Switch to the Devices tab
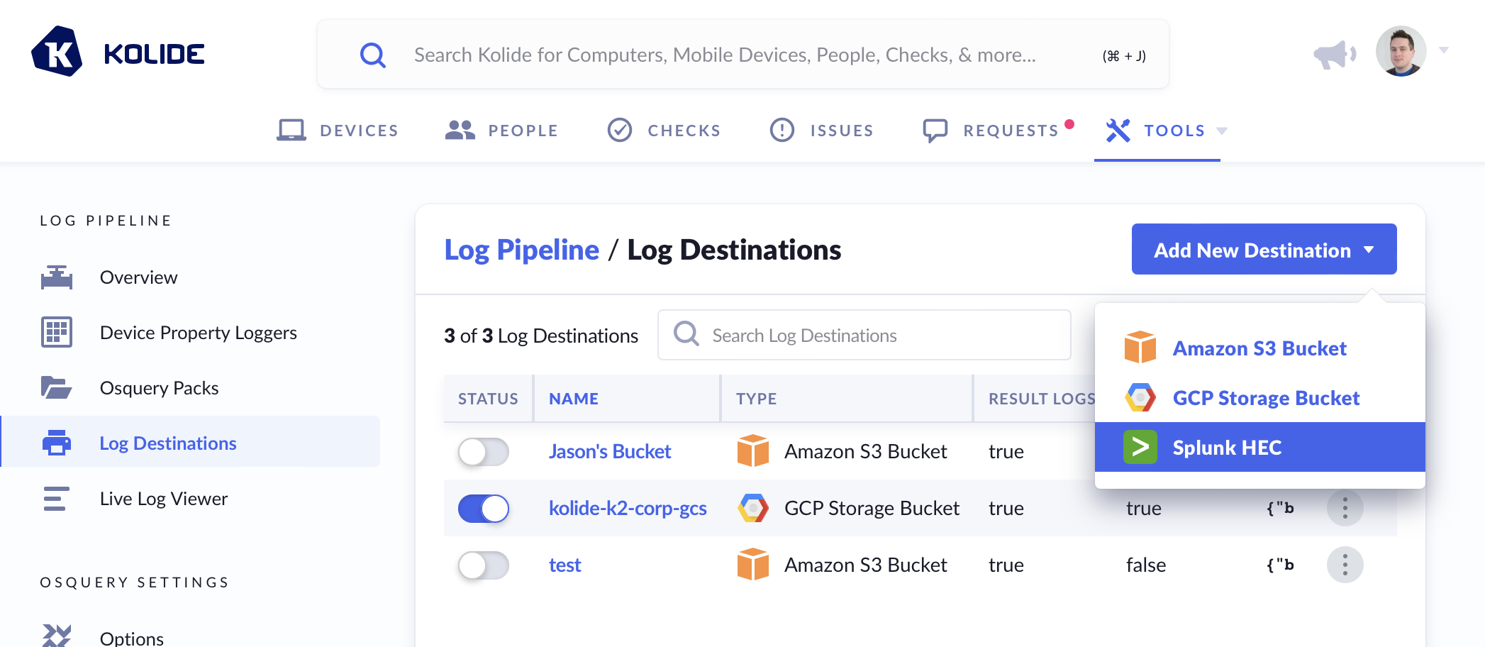1485x647 pixels. pyautogui.click(x=338, y=131)
